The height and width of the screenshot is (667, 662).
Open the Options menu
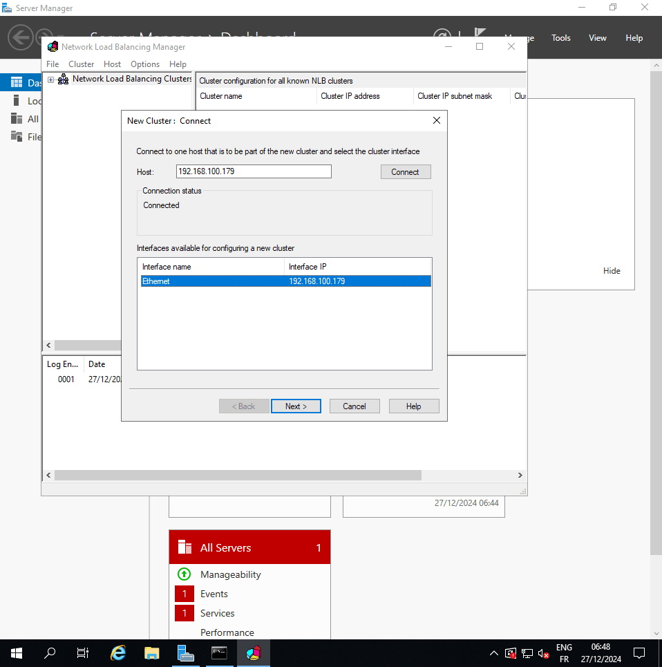click(145, 64)
